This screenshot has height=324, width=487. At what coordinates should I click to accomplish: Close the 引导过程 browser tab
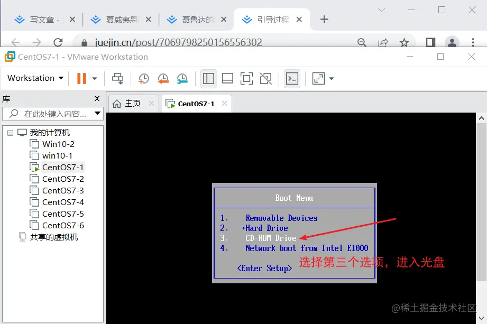point(299,20)
